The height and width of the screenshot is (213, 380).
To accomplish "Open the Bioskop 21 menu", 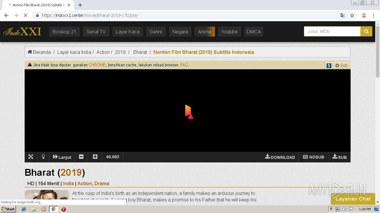I will [x=64, y=32].
